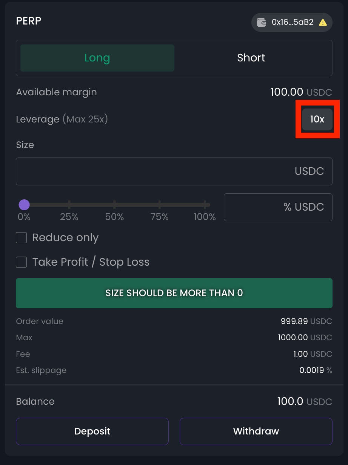Open the 10x leverage selector
Image resolution: width=348 pixels, height=465 pixels.
coord(317,119)
